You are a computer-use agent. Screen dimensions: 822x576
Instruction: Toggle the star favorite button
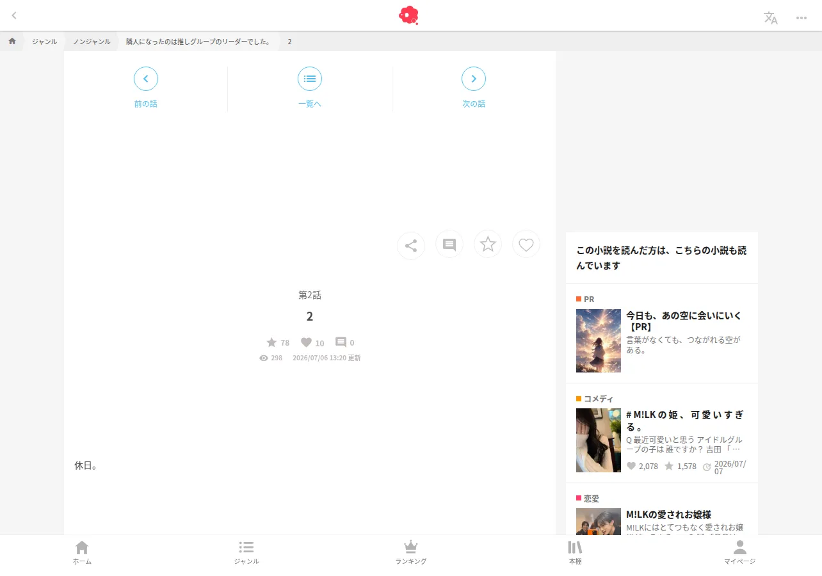(x=488, y=244)
